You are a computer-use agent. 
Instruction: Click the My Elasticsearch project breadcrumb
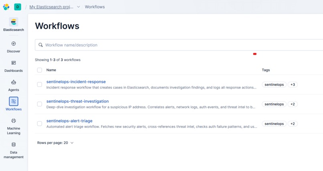click(51, 7)
